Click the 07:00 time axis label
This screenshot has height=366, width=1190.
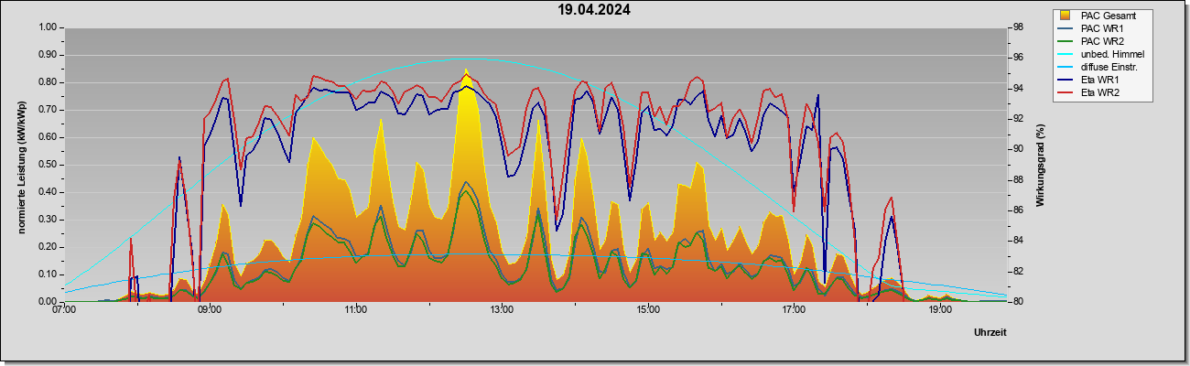pos(63,310)
